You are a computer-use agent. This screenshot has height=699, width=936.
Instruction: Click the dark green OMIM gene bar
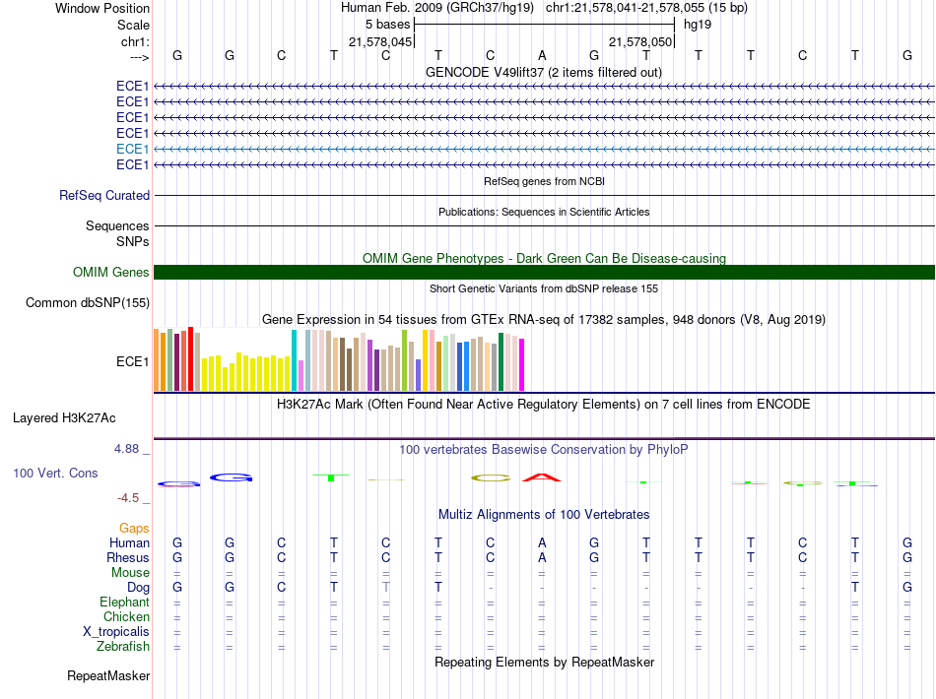point(544,273)
